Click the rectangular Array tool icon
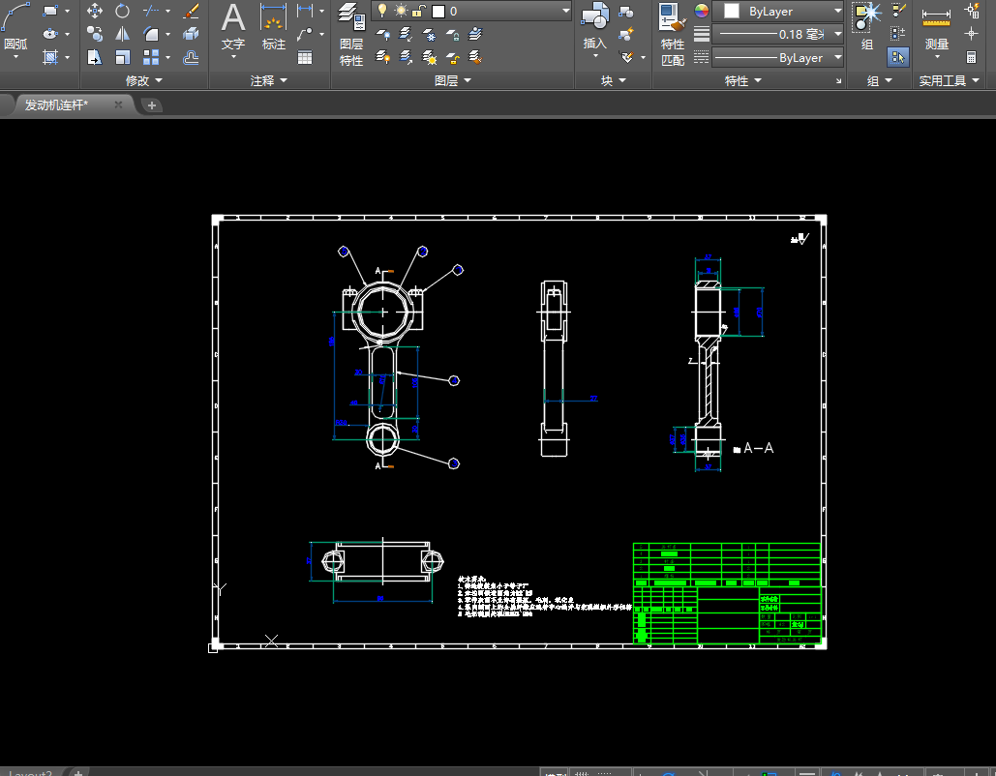Viewport: 996px width, 776px height. pos(151,58)
